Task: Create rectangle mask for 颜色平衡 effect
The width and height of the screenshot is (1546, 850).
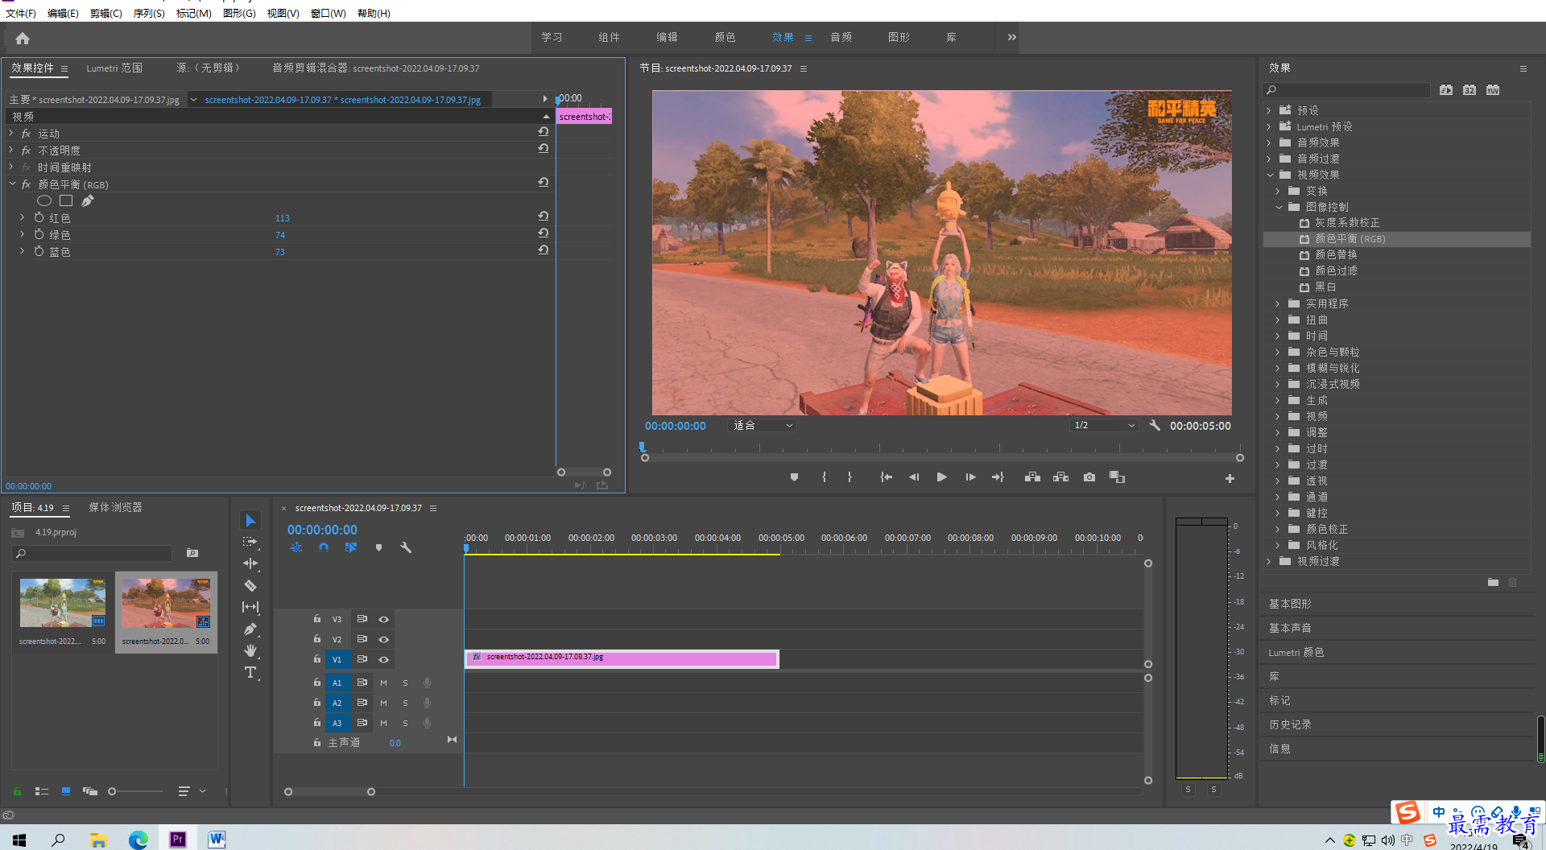Action: click(x=66, y=200)
